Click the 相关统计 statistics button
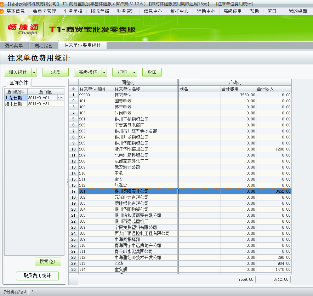The image size is (313, 296). [x=18, y=72]
